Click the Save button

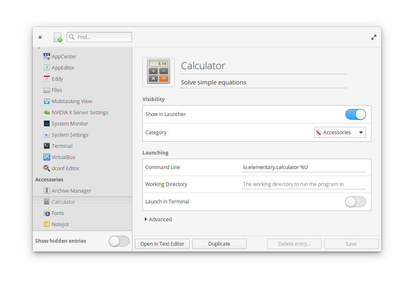tap(351, 244)
